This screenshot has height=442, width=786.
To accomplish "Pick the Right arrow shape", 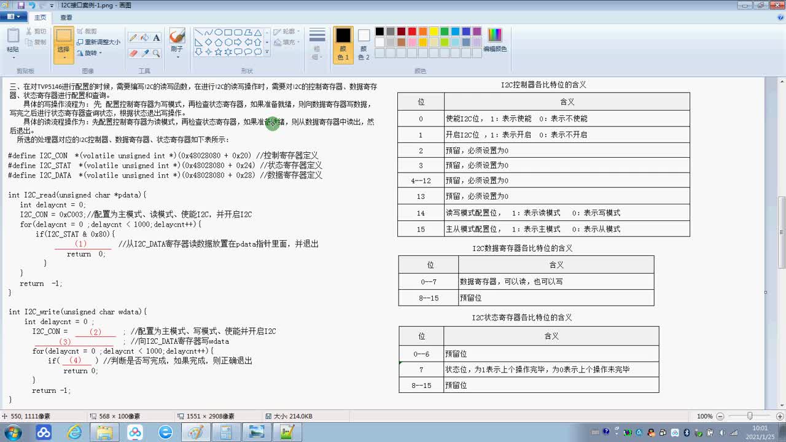I will tap(238, 42).
